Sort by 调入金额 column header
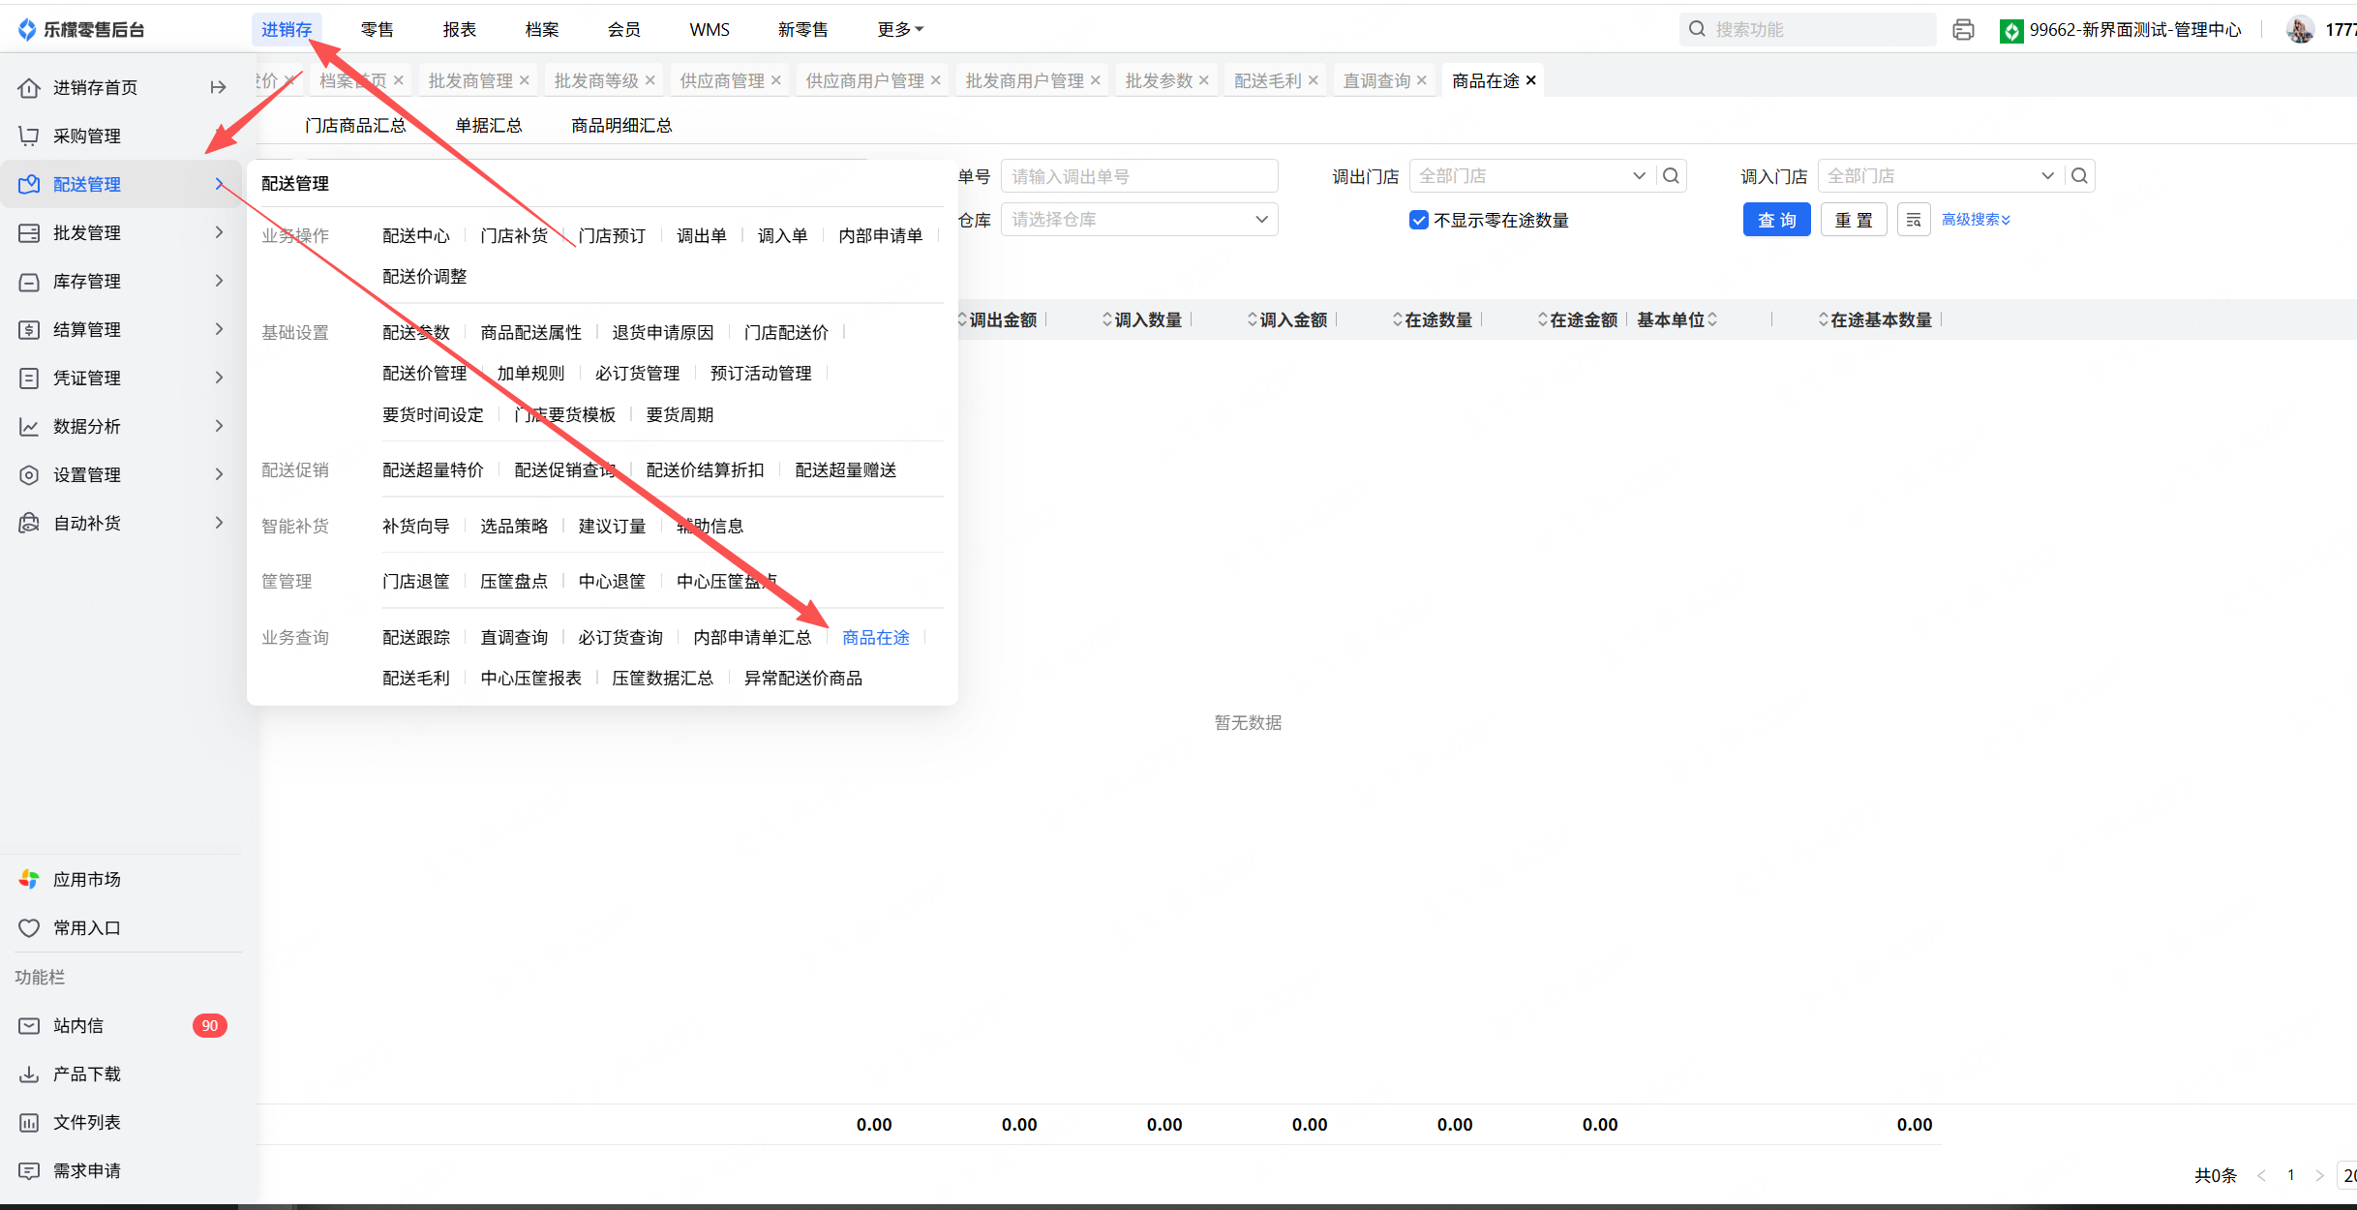The image size is (2357, 1210). [x=1292, y=320]
